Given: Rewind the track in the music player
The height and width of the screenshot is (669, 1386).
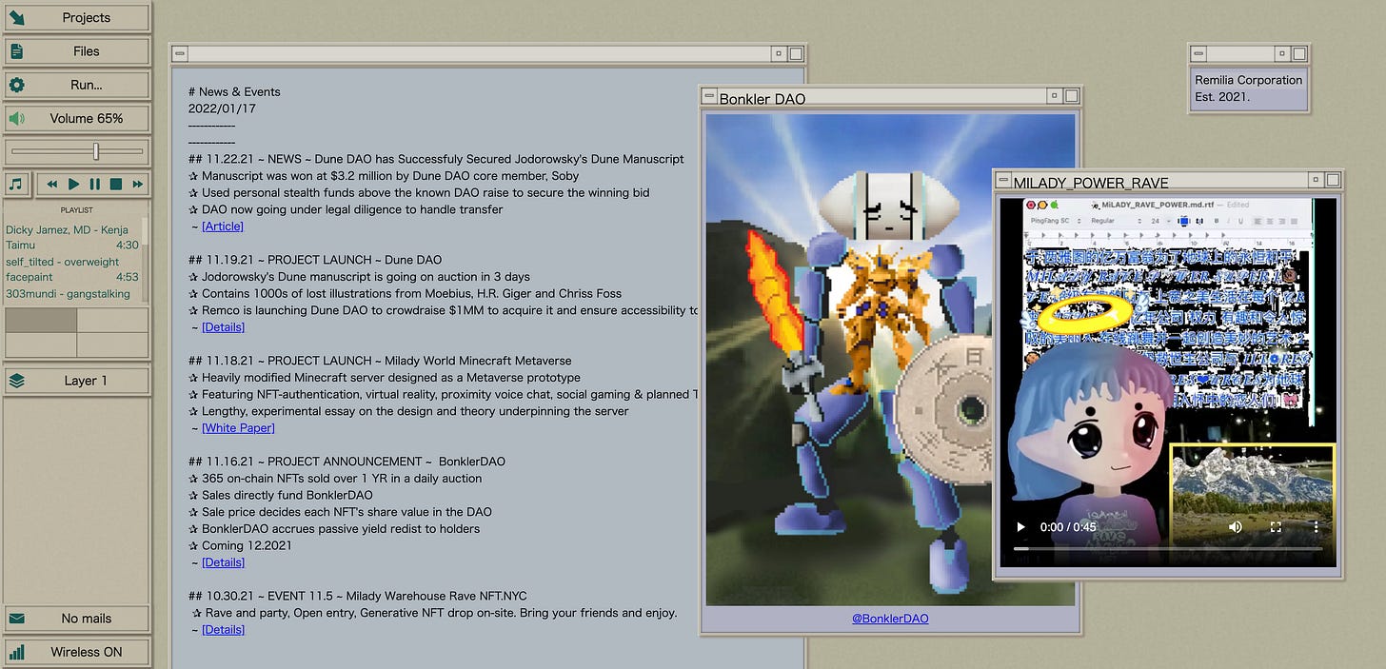Looking at the screenshot, I should click(x=52, y=184).
